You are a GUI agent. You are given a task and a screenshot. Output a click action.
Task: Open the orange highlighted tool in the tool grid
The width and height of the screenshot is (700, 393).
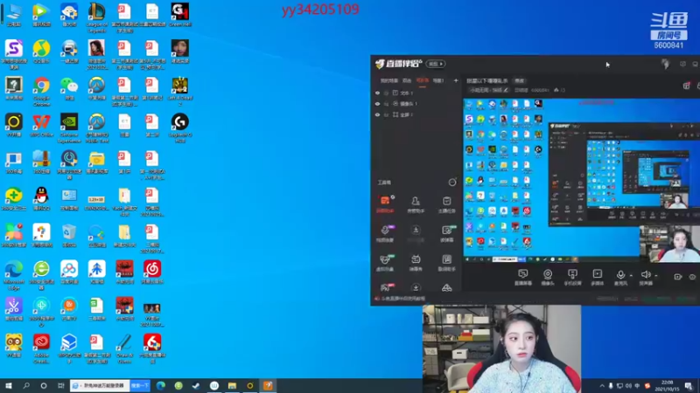coord(385,203)
